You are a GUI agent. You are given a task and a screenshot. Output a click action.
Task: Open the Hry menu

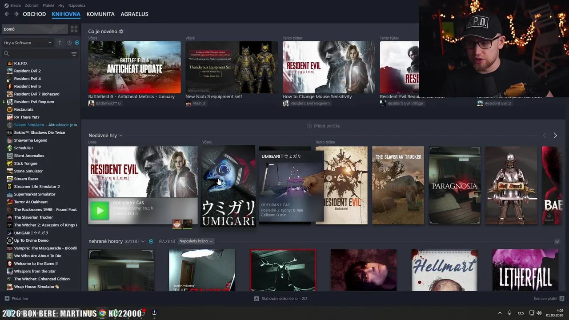click(x=61, y=5)
